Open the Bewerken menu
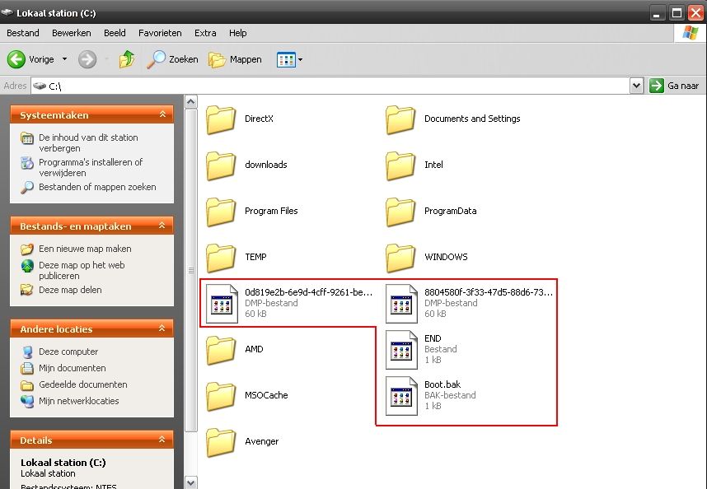Viewport: 707px width, 489px height. tap(71, 33)
